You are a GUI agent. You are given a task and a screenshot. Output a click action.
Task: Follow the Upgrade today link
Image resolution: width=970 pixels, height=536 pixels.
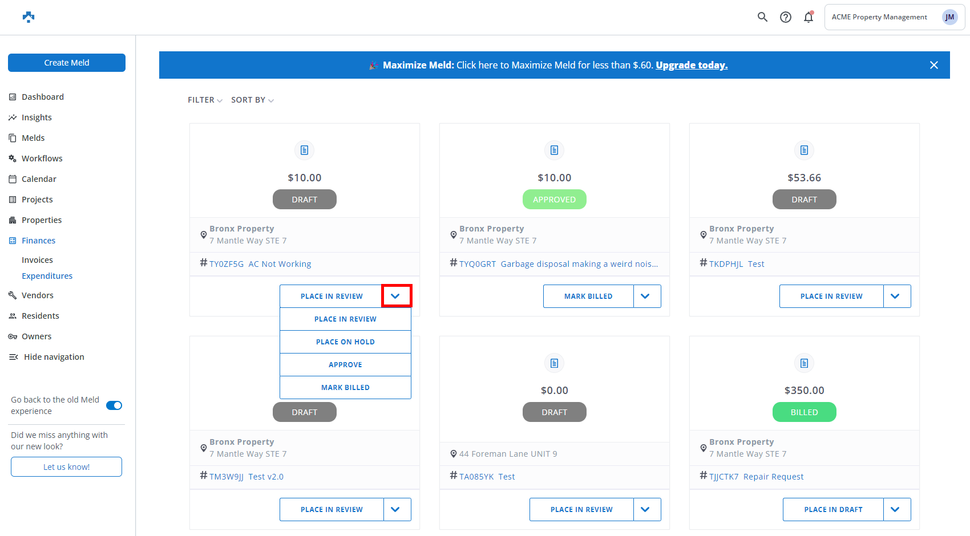click(692, 65)
